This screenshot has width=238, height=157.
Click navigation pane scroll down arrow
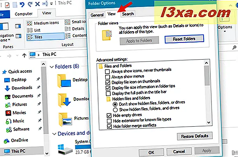(x=47, y=153)
